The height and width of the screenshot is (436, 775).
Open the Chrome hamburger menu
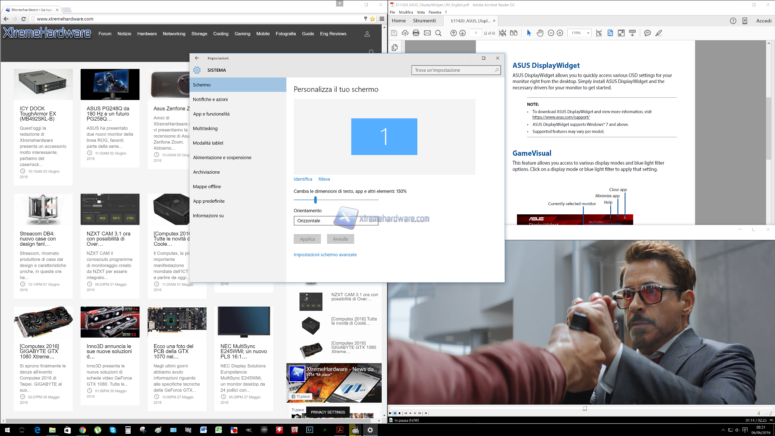(x=382, y=19)
